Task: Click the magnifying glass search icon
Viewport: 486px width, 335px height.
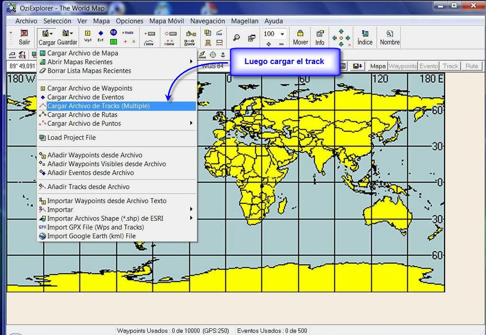Action: [236, 38]
